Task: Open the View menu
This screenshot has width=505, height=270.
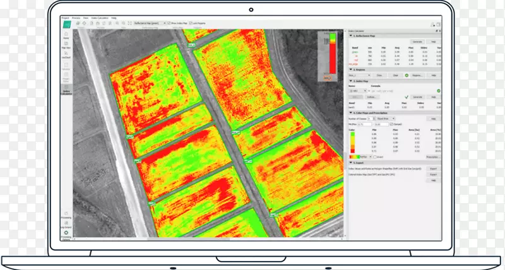Action: tap(86, 18)
